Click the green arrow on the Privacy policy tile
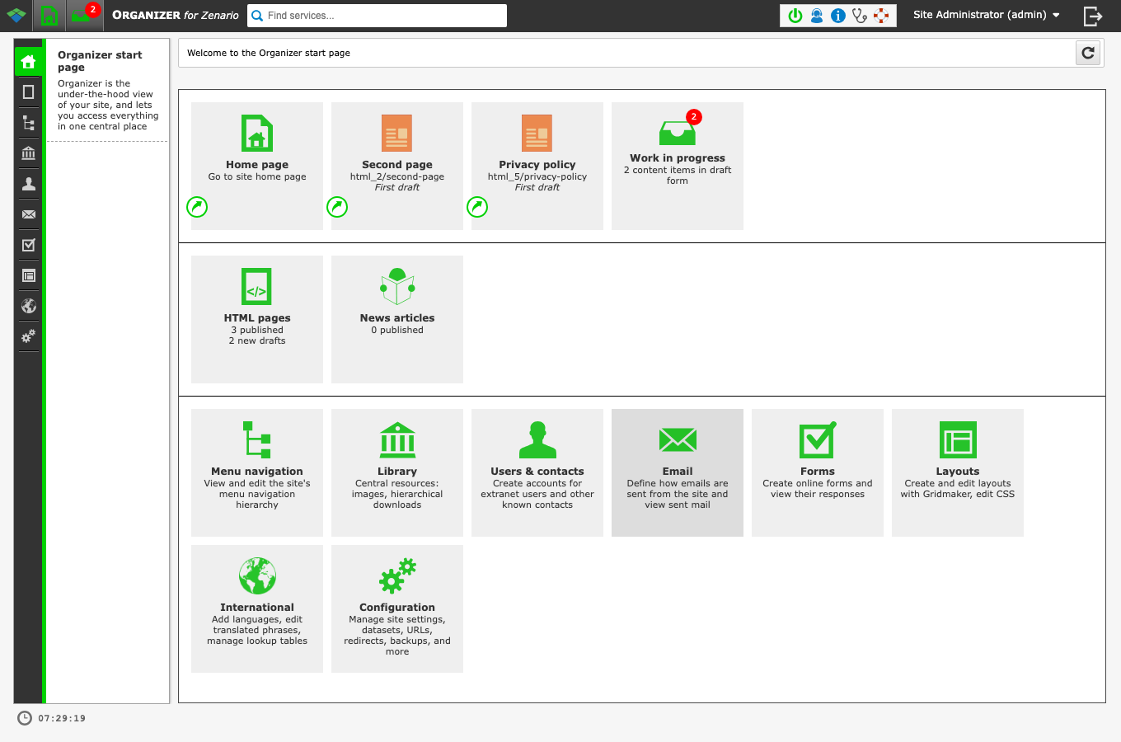This screenshot has width=1121, height=742. click(x=477, y=207)
